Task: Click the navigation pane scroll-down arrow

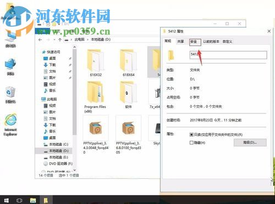Action: [x=74, y=171]
